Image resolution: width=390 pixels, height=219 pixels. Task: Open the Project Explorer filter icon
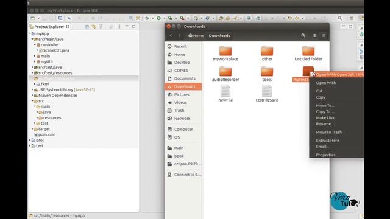[101, 26]
